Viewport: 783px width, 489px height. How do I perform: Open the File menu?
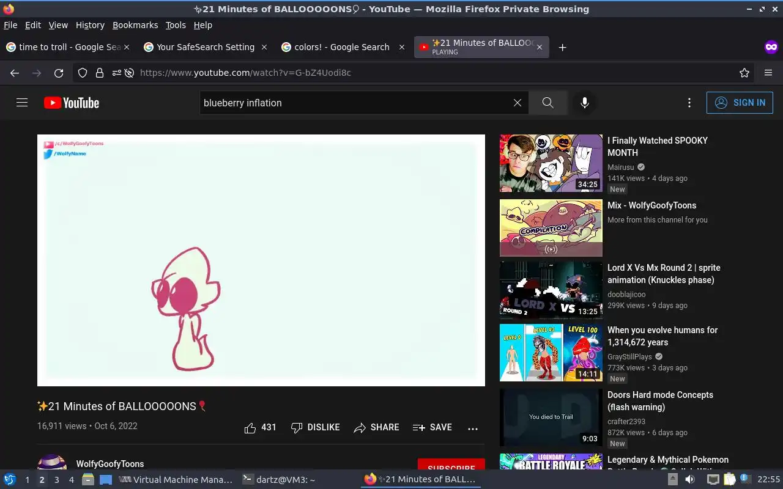pos(10,25)
